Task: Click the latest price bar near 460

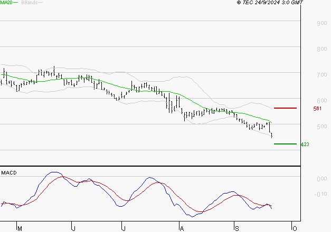Action: click(x=271, y=135)
